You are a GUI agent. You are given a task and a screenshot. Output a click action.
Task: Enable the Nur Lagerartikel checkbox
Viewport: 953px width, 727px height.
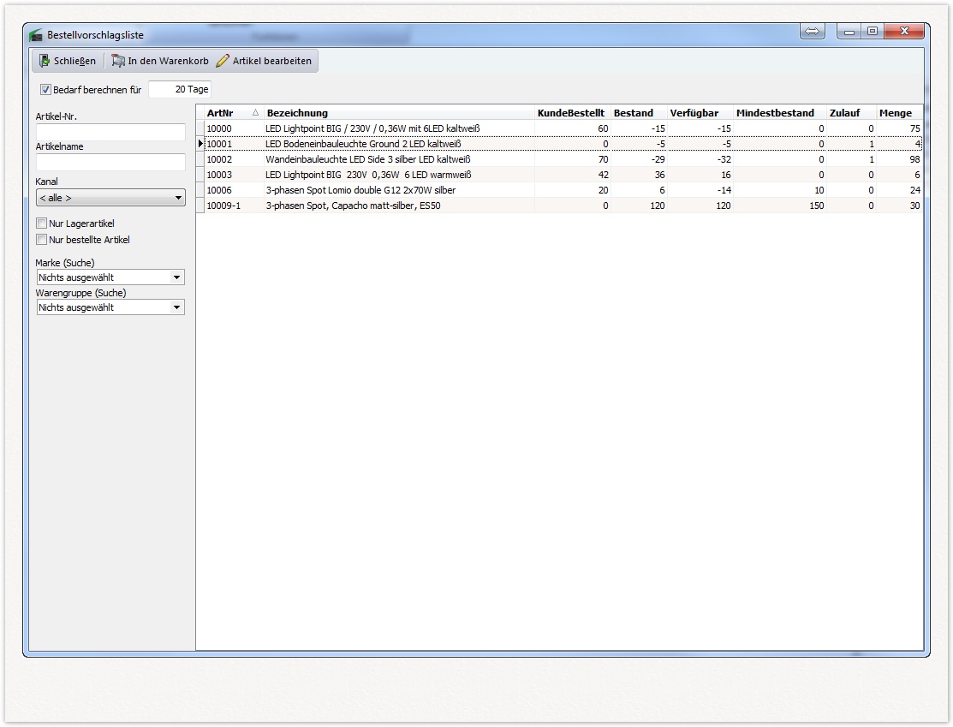42,223
